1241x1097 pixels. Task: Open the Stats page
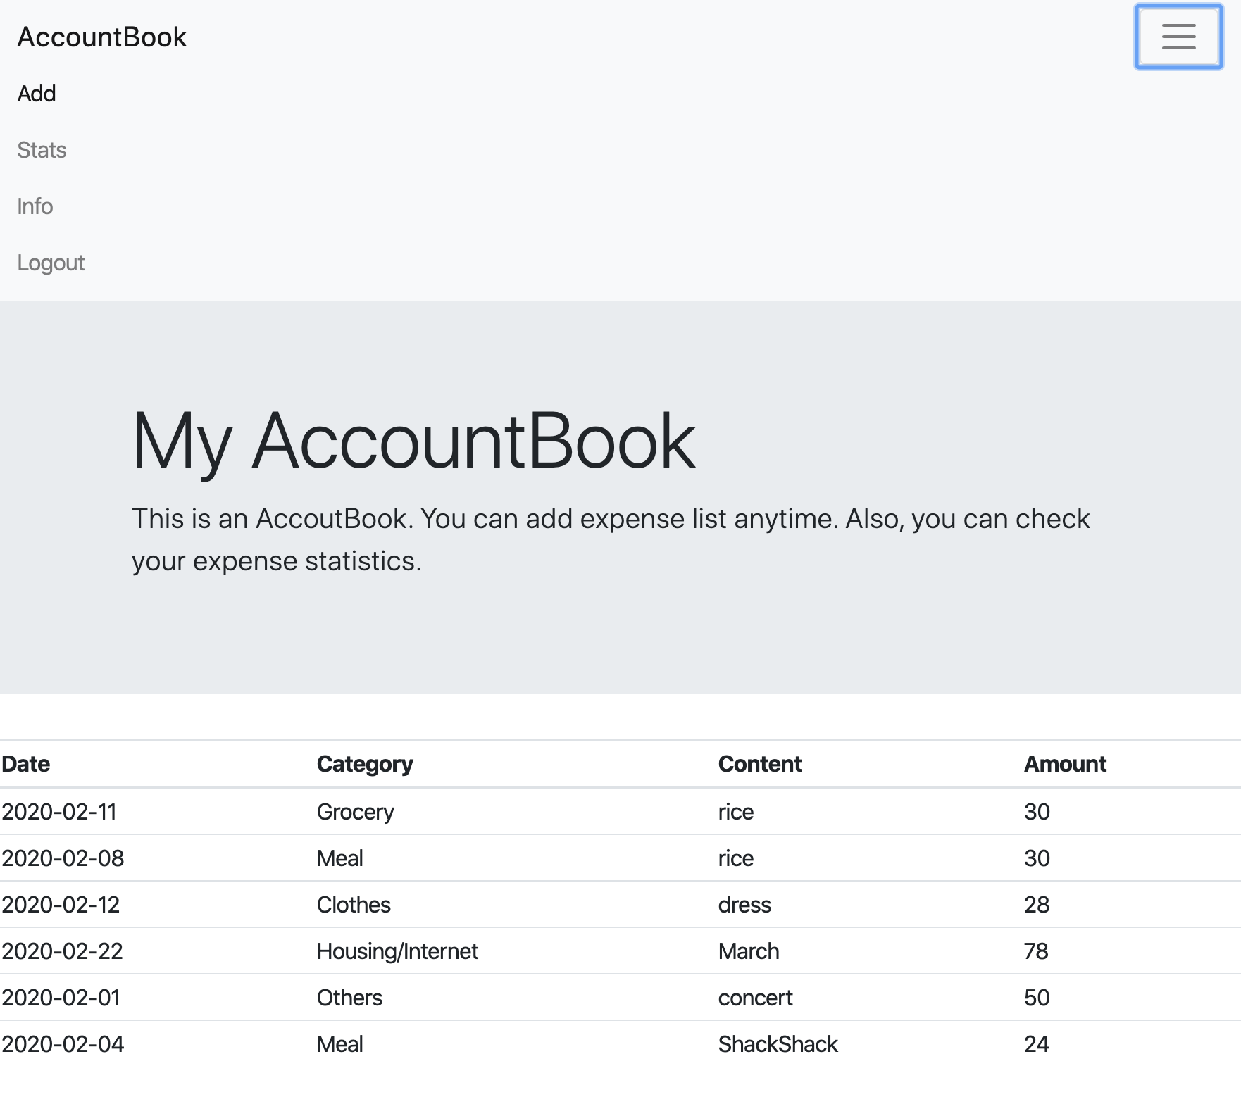[42, 149]
